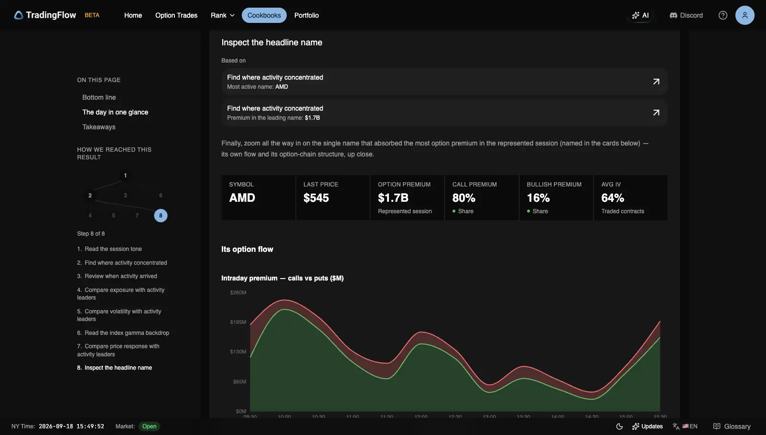The width and height of the screenshot is (766, 435).
Task: Click the $1.7B option premium value
Action: [393, 198]
